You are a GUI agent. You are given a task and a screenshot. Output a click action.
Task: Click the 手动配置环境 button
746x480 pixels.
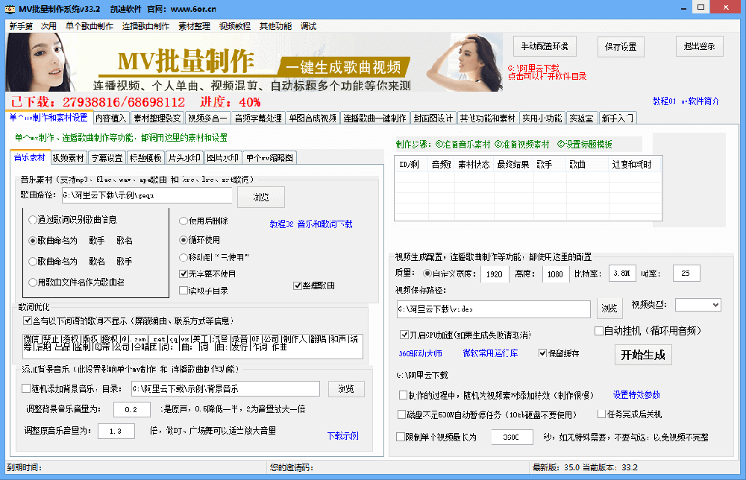point(545,46)
